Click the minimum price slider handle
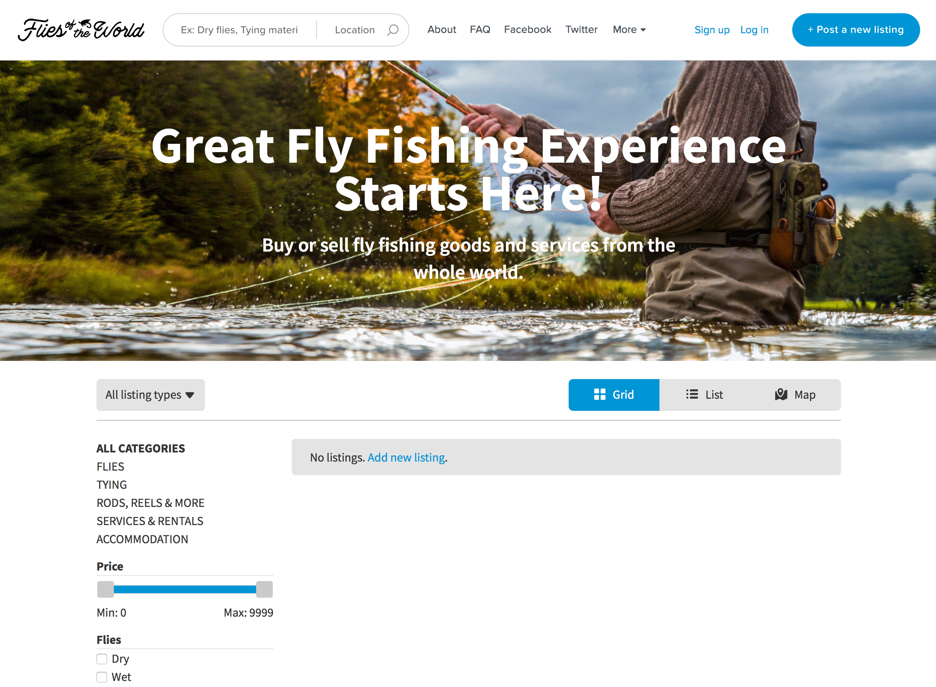Viewport: 936px width, 687px height. coord(106,589)
